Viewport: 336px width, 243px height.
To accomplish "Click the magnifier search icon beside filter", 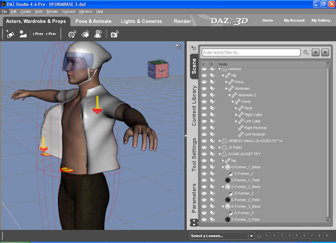I will [x=306, y=53].
